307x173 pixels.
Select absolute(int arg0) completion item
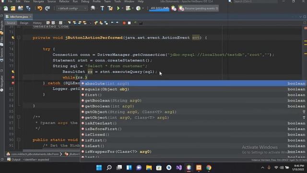193,83
